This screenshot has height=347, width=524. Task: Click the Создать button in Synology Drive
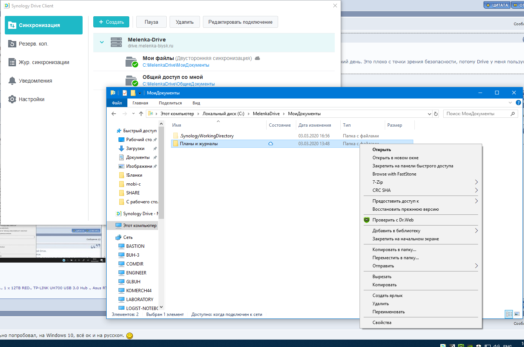[x=111, y=22]
